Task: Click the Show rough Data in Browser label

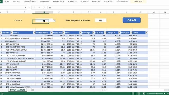Action: (x=78, y=20)
